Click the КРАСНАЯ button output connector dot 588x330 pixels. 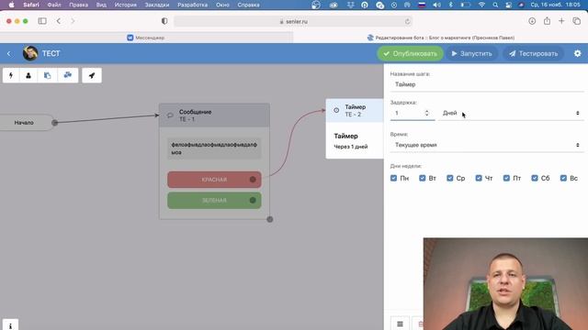253,180
